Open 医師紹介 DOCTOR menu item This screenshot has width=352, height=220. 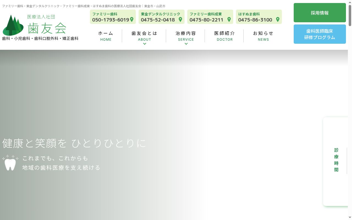click(x=225, y=36)
